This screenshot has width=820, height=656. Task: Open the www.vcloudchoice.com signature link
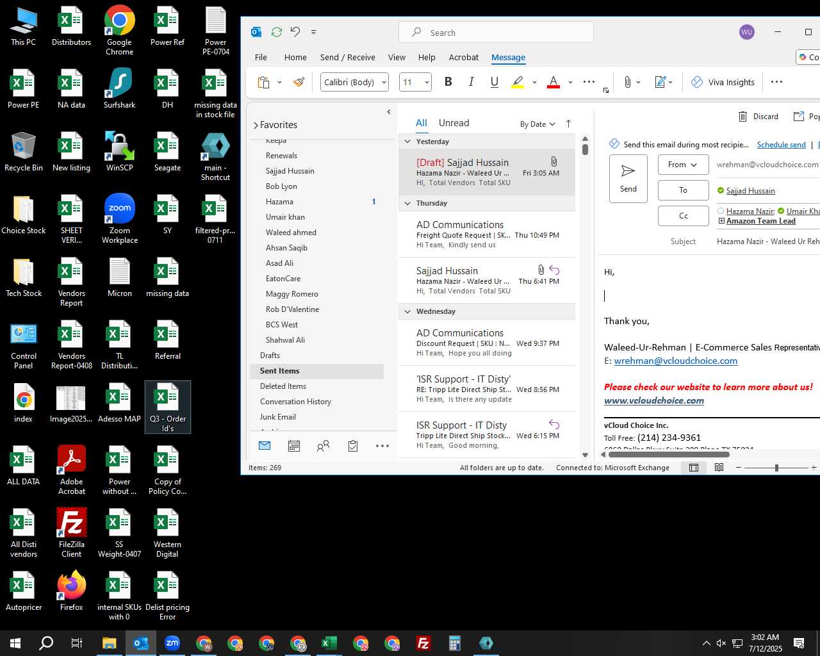[654, 400]
